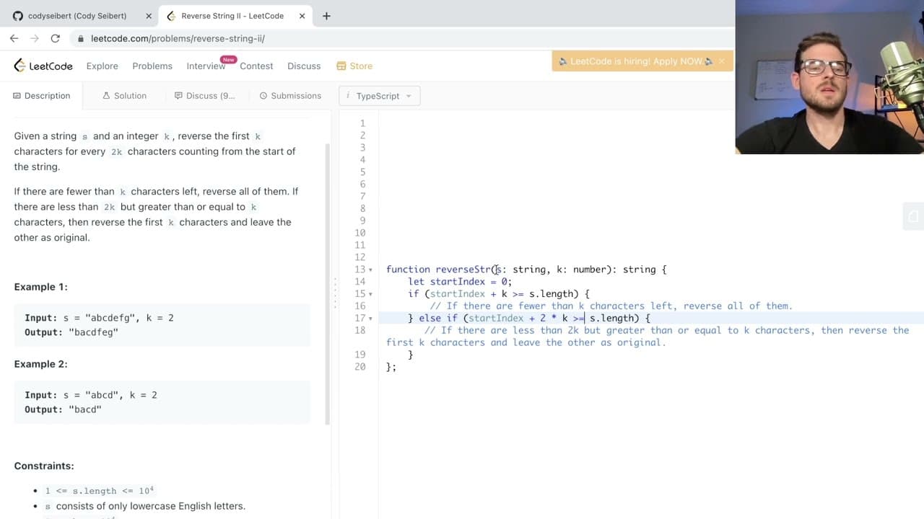
Task: Collapse the code fold at line 15
Action: (370, 294)
